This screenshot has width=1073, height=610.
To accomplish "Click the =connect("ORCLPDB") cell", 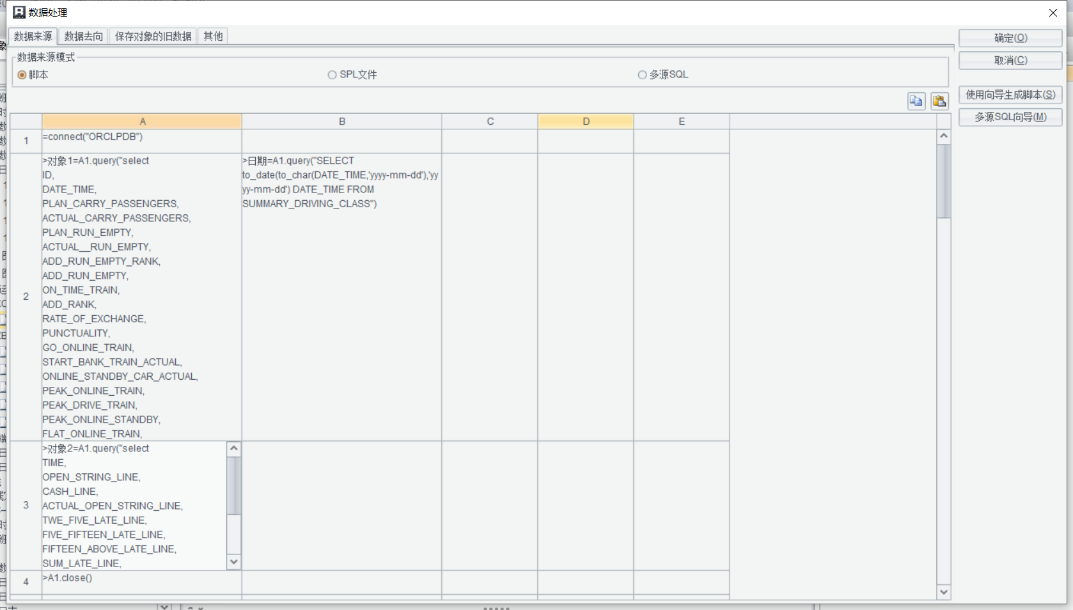I will (142, 141).
